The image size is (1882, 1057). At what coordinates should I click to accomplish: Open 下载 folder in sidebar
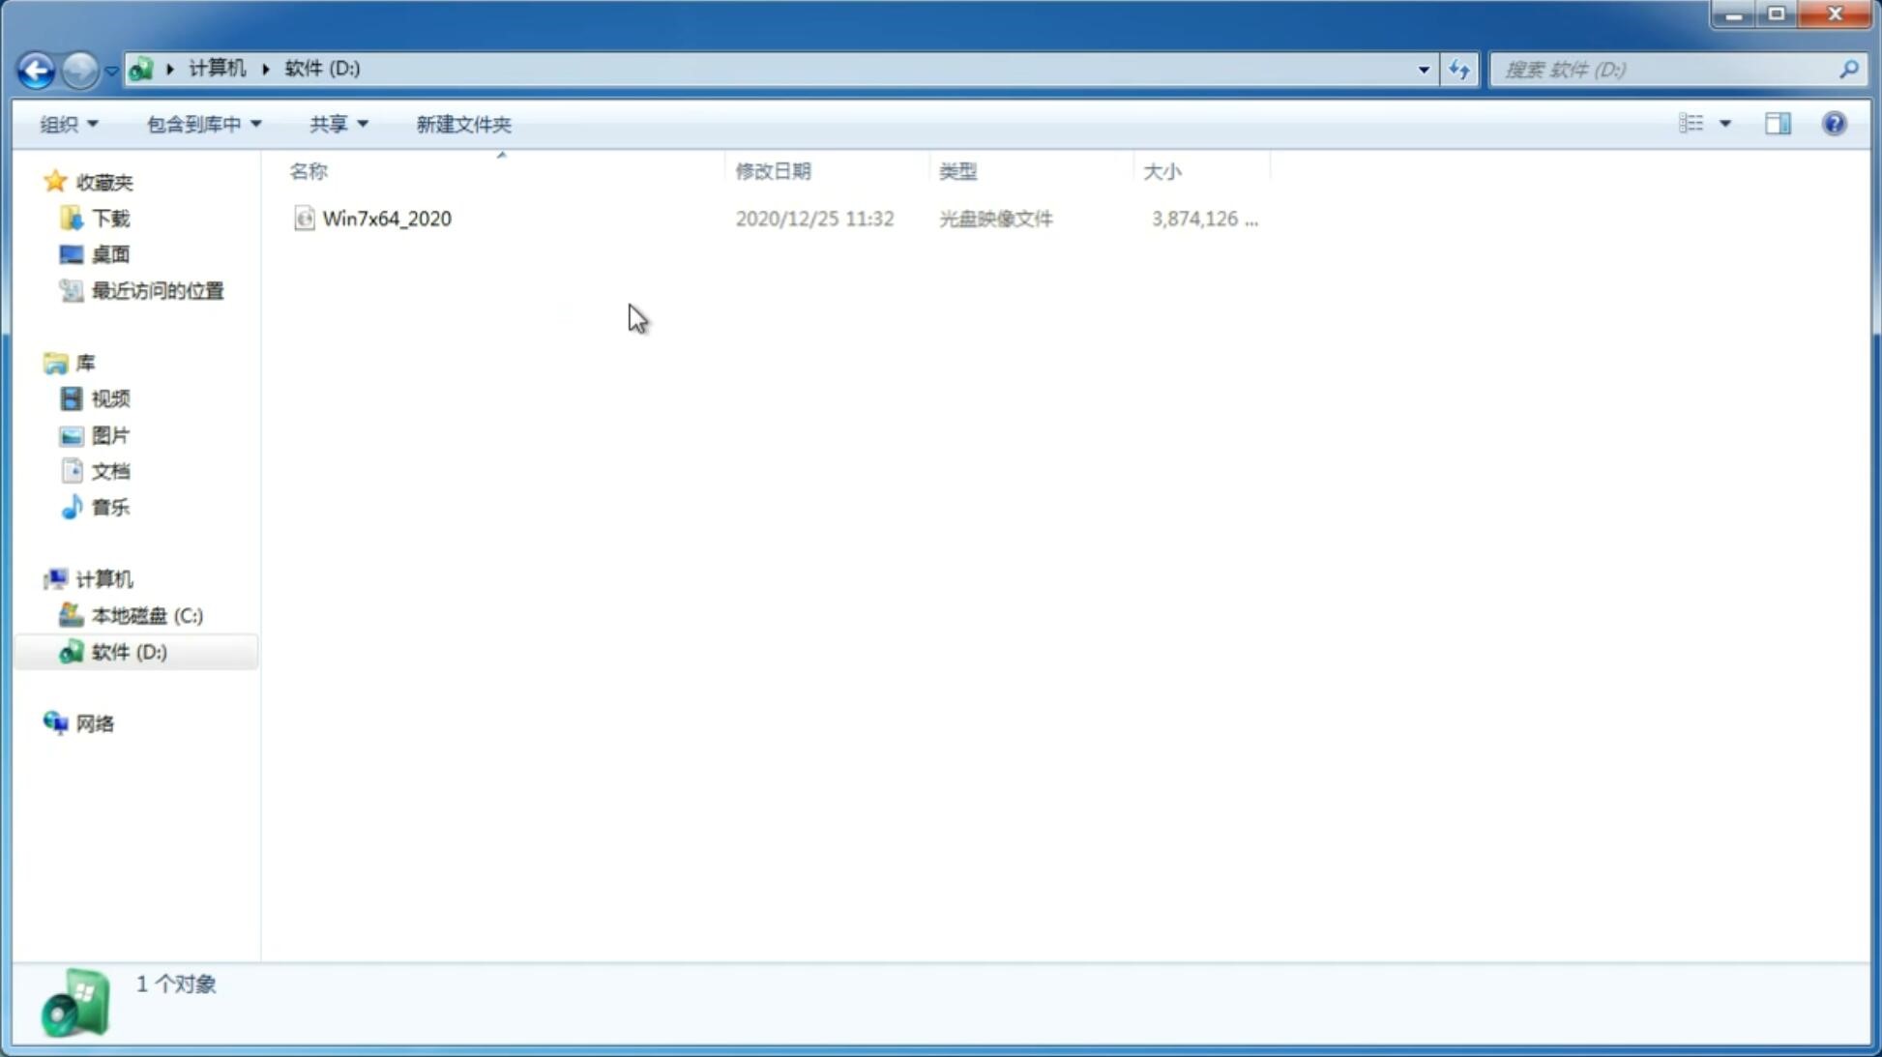(110, 217)
